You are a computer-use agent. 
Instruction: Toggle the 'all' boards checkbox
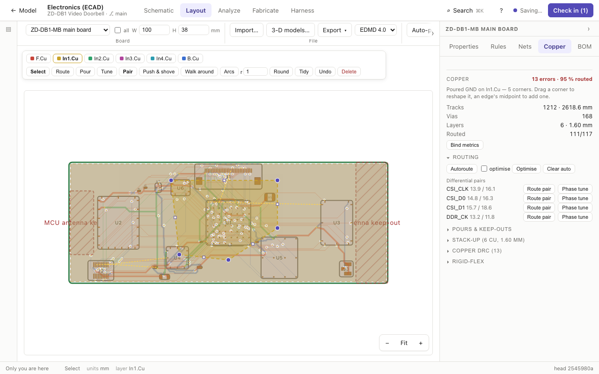coord(118,30)
